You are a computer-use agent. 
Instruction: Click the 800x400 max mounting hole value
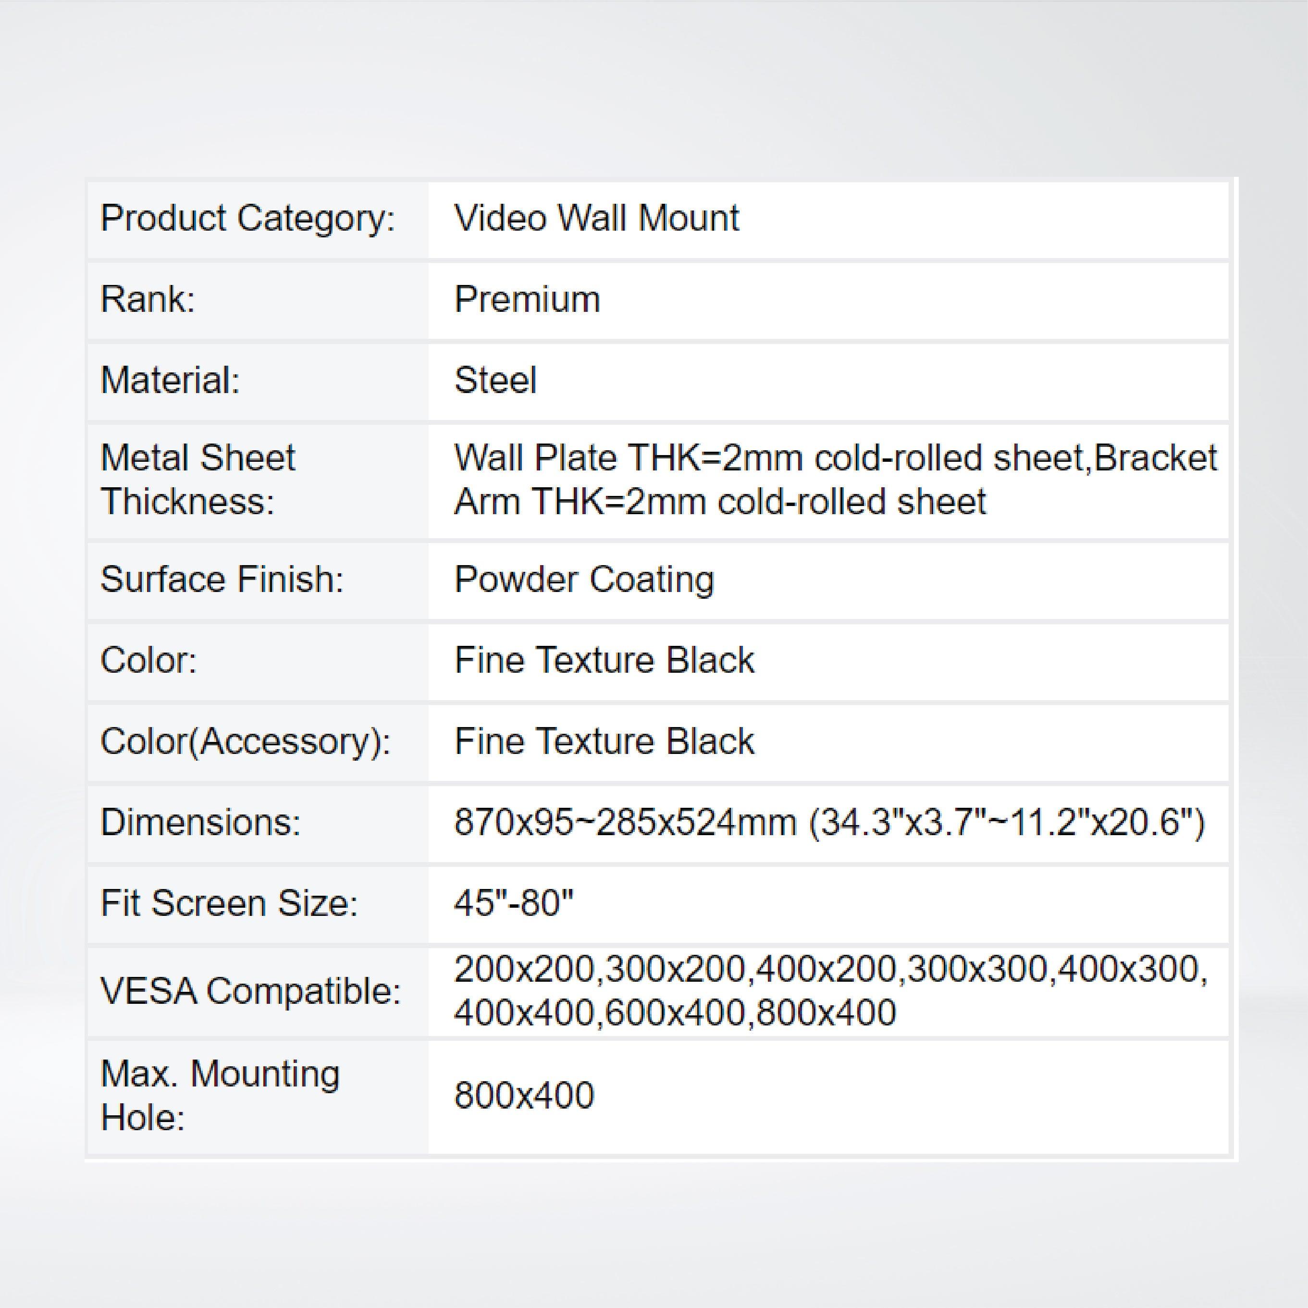pos(523,1096)
